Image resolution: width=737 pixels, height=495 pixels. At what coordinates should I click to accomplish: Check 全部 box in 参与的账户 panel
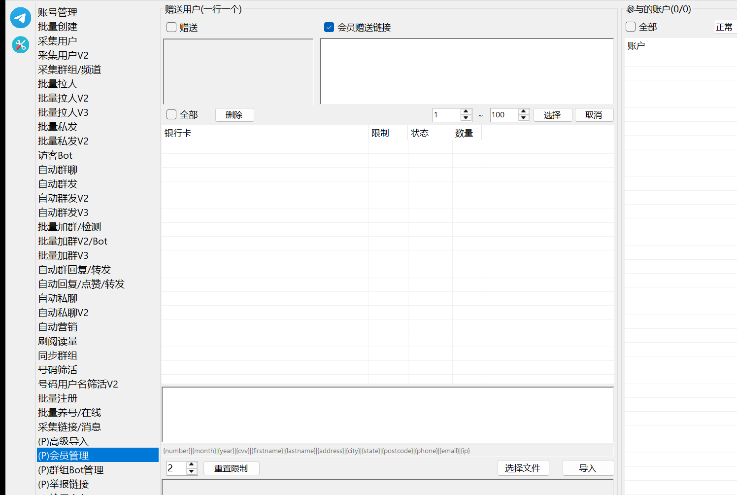click(x=631, y=27)
